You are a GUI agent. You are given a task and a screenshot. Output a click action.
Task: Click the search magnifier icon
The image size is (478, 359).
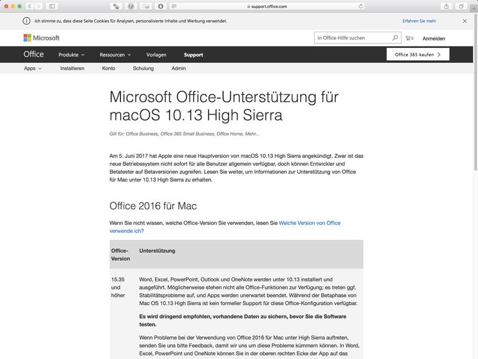(395, 38)
